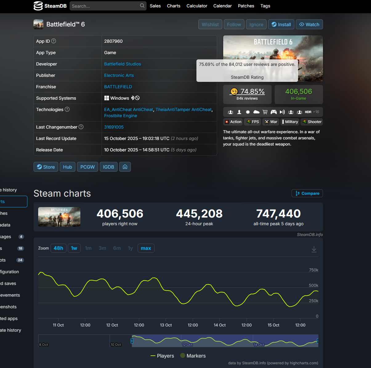Image resolution: width=371 pixels, height=368 pixels.
Task: Open the Calendar menu item
Action: 223,6
